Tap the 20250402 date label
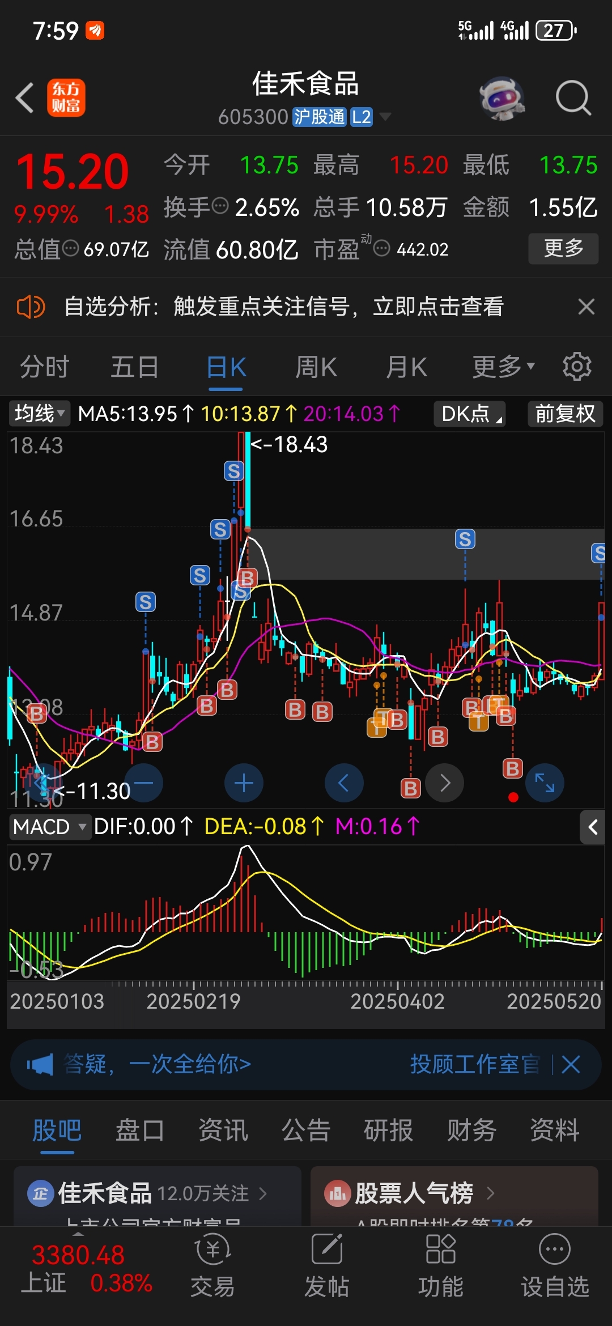 click(x=397, y=1001)
